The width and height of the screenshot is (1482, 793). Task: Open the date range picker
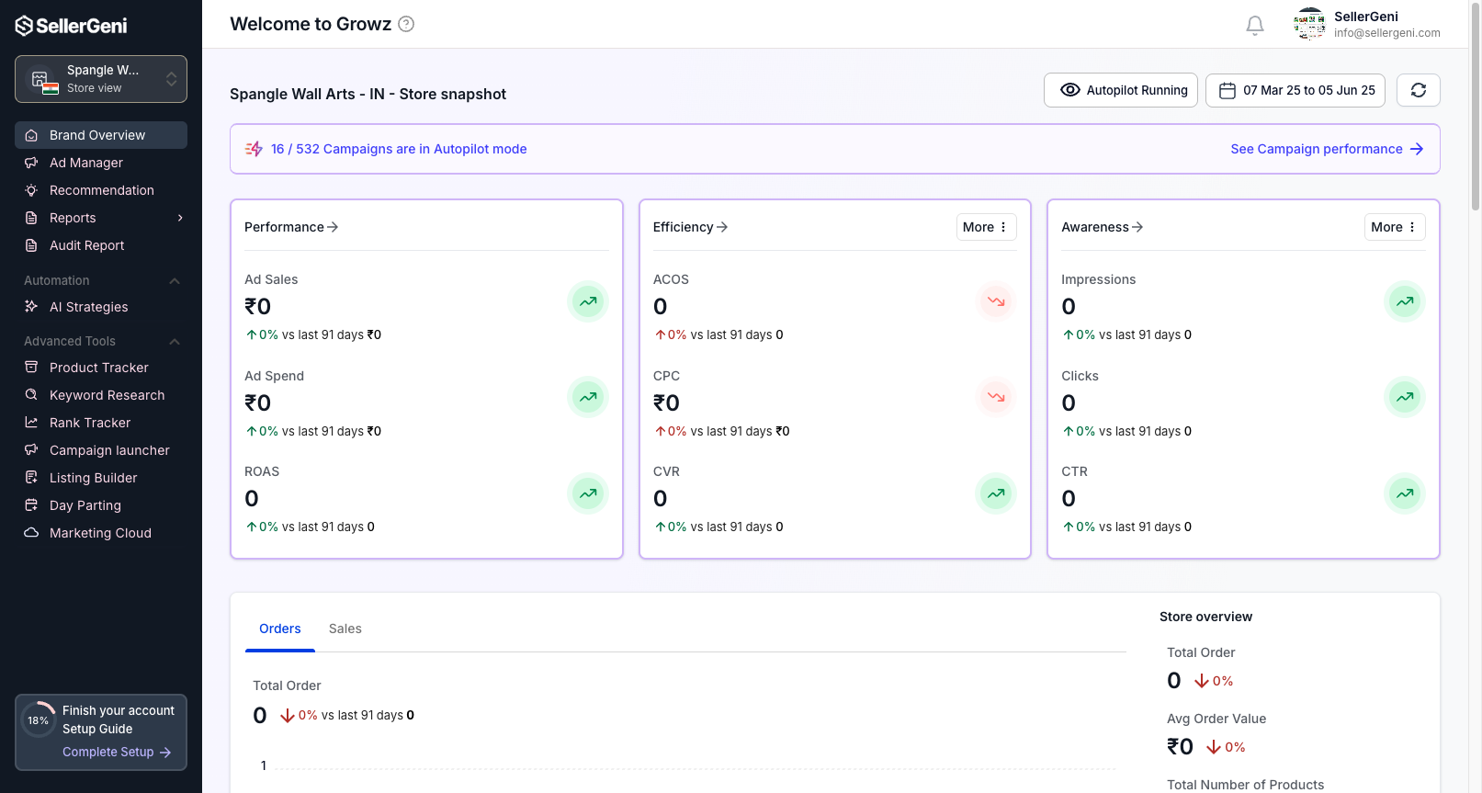pos(1295,90)
